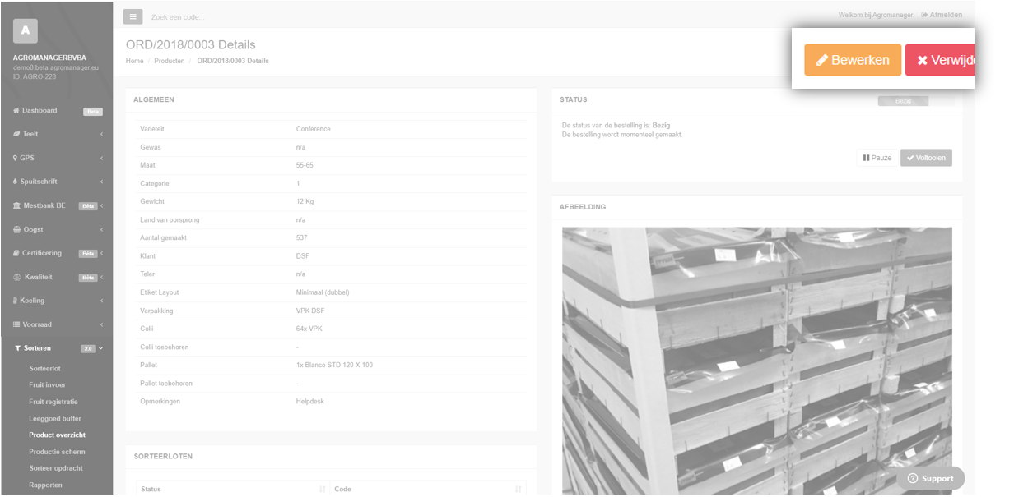Click the Beta badge beside Dashboard

(93, 111)
